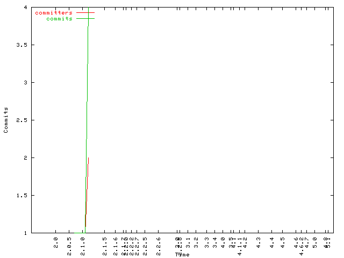The height and width of the screenshot is (258, 344).
Task: Click the red committers legend line sample
Action: [85, 12]
